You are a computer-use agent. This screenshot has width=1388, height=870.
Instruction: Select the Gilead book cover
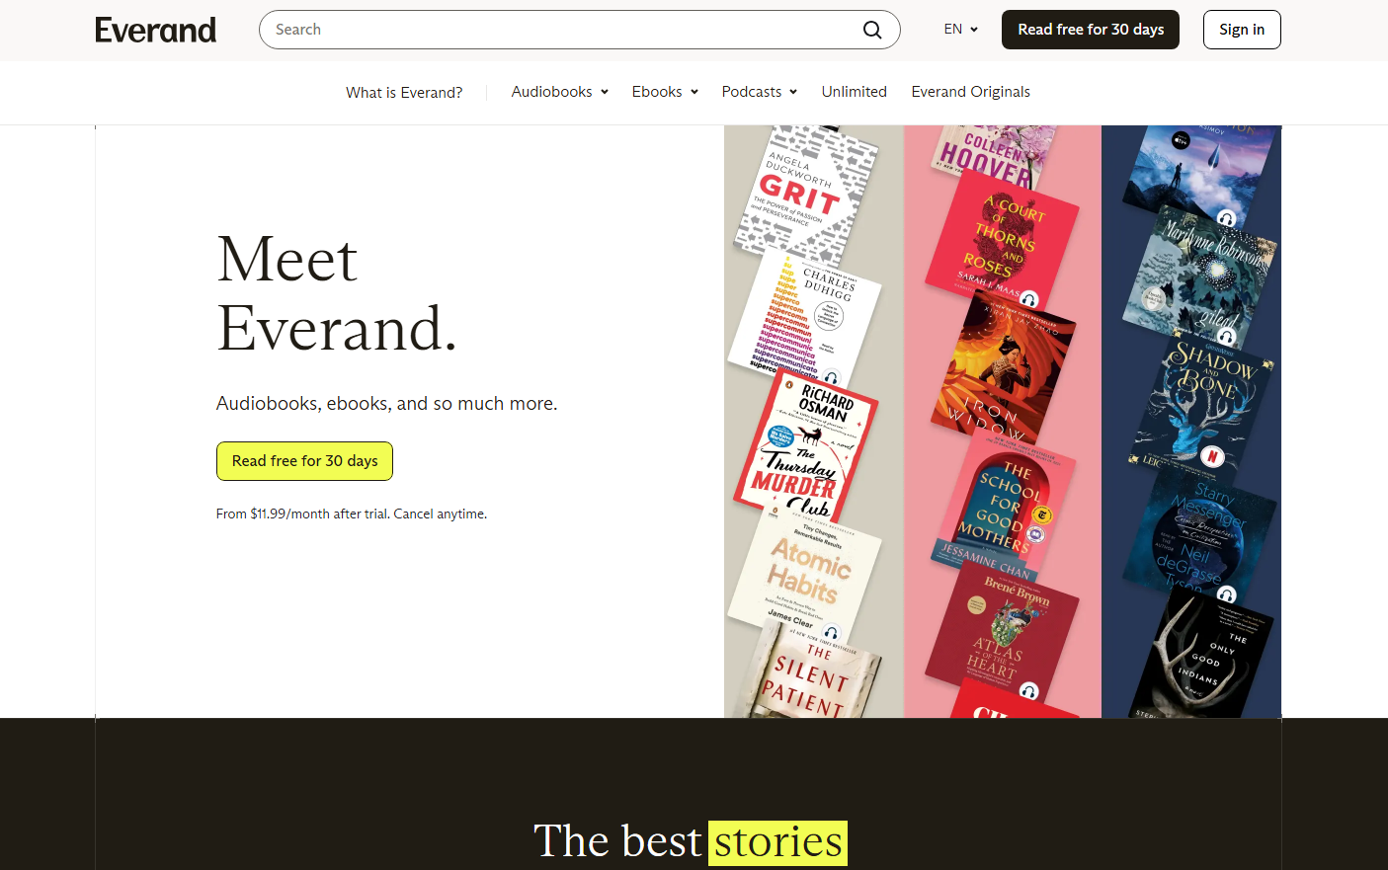(1199, 279)
